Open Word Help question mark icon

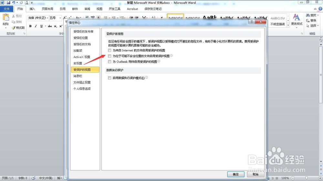(320, 9)
